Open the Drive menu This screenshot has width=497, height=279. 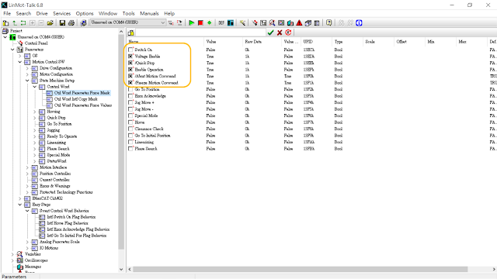pos(42,14)
